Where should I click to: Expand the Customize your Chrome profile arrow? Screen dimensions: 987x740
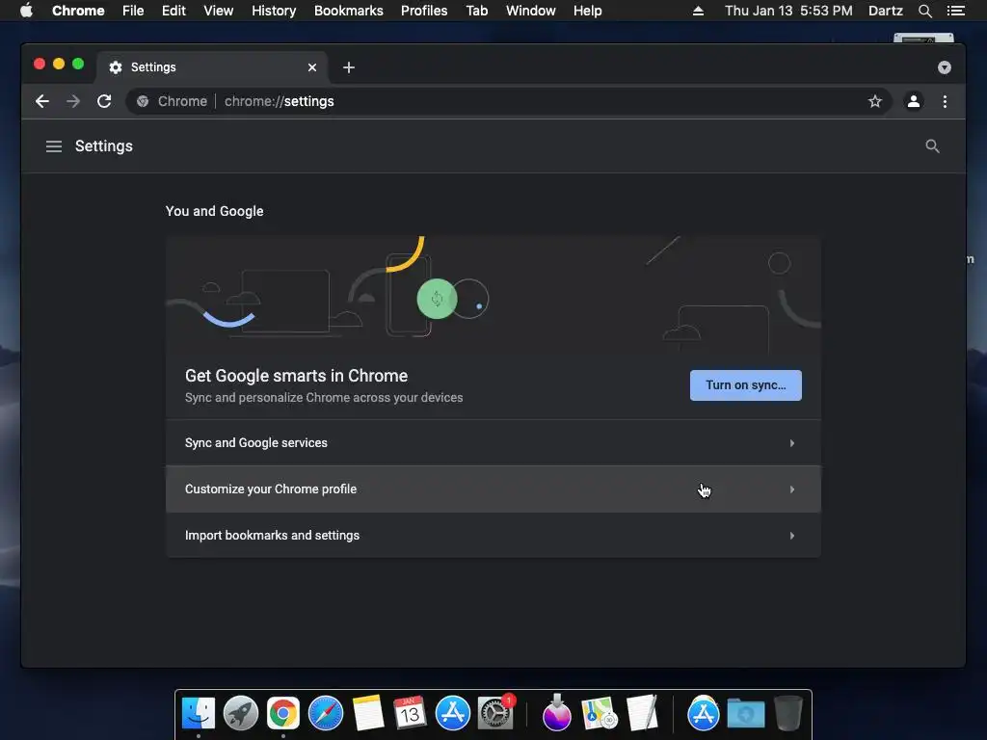pos(792,489)
